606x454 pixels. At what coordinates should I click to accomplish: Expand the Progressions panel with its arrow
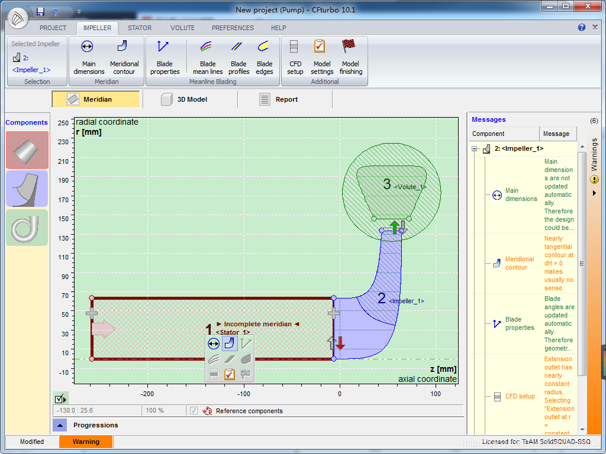pos(60,425)
